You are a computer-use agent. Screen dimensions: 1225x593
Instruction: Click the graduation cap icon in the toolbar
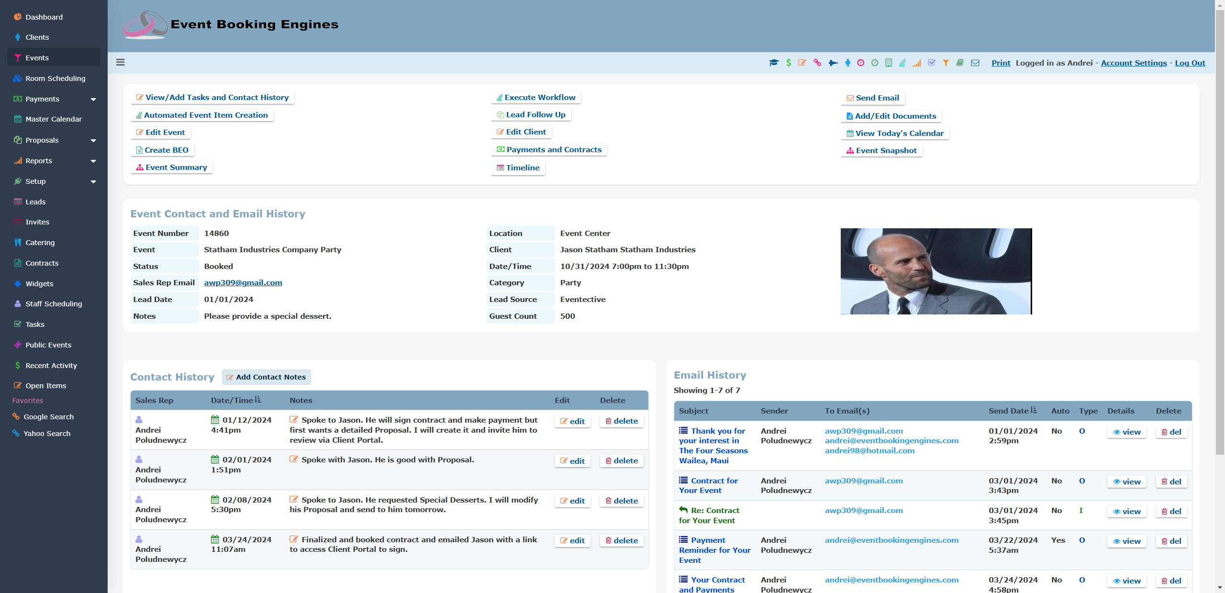(x=774, y=63)
